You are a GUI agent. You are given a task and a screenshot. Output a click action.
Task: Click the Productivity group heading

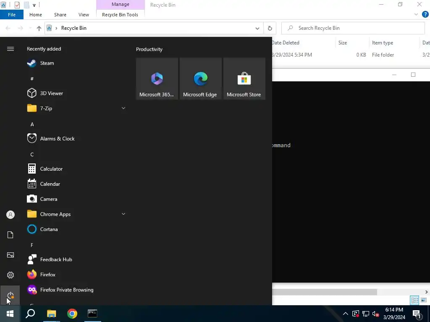[x=149, y=49]
